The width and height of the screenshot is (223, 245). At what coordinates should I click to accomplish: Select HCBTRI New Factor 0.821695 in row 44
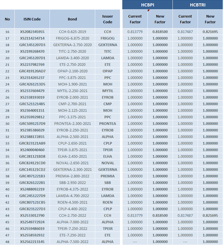[x=210, y=215]
